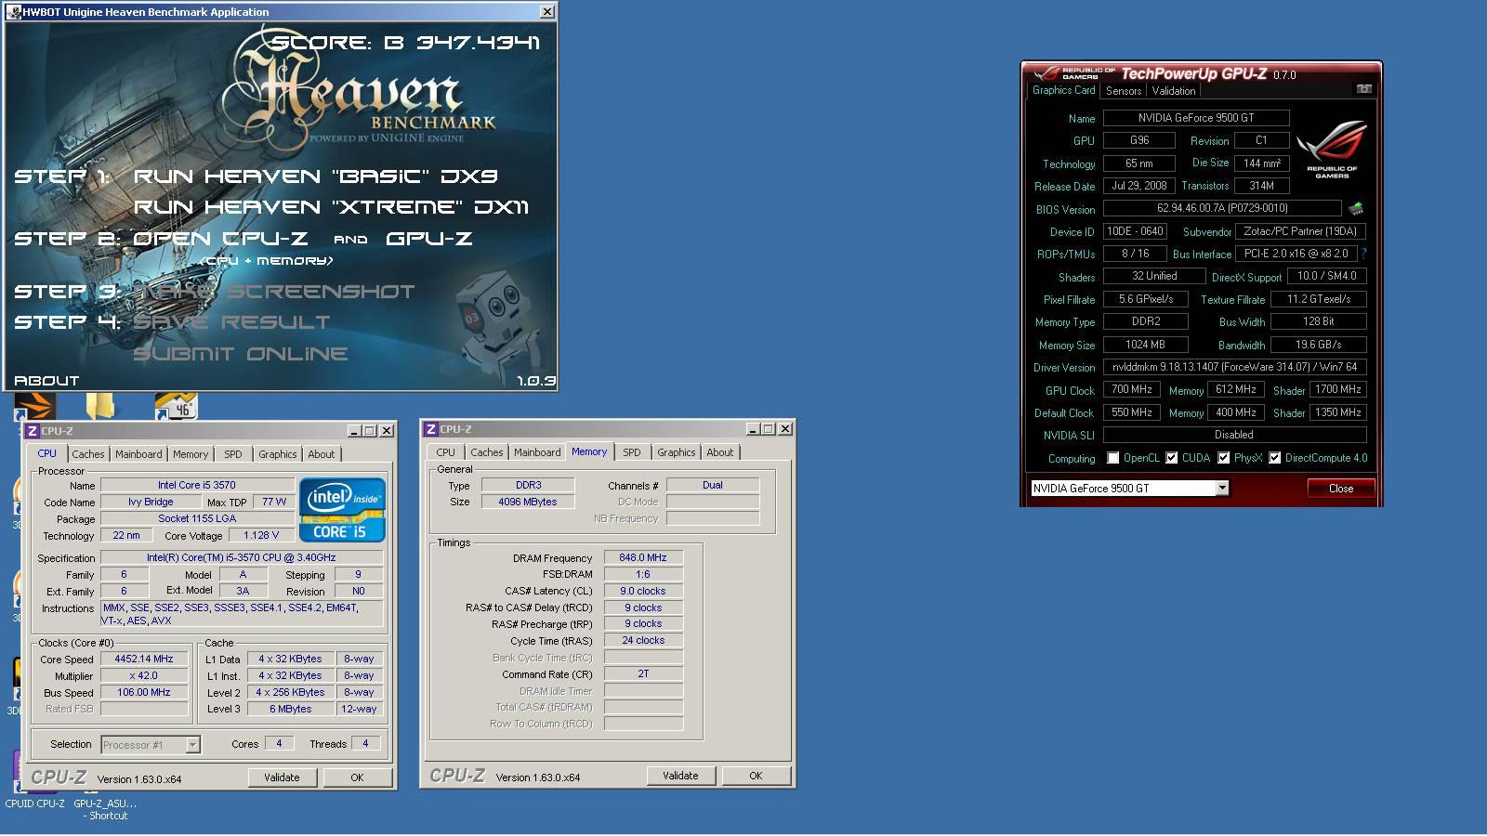Click About in Heaven Benchmark
This screenshot has width=1487, height=836.
[x=46, y=381]
